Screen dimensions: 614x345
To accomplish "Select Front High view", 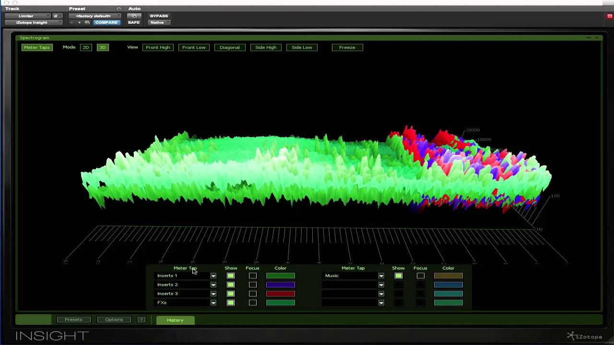I will point(158,47).
